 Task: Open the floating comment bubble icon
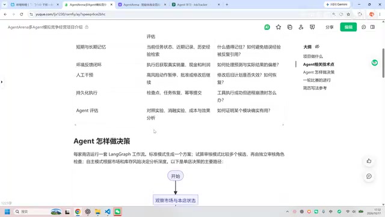(369, 176)
